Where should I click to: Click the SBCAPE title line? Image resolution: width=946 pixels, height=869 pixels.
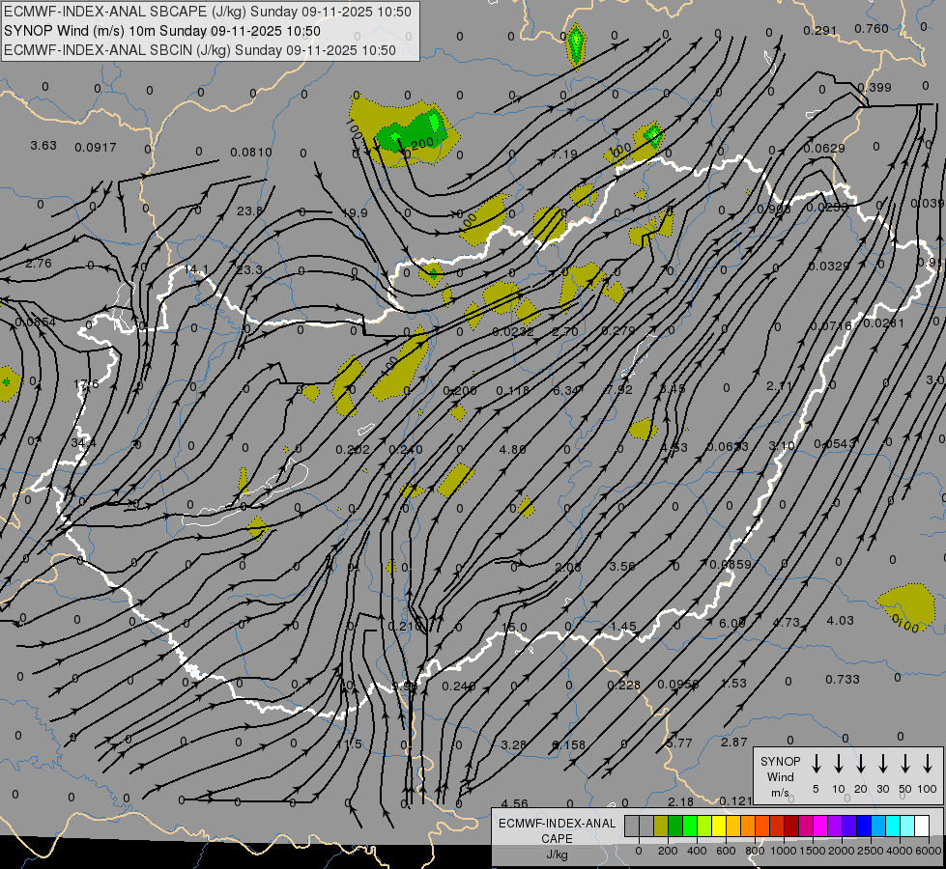pos(208,12)
